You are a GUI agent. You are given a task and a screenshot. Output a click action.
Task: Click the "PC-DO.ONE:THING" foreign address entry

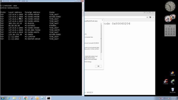(33, 30)
